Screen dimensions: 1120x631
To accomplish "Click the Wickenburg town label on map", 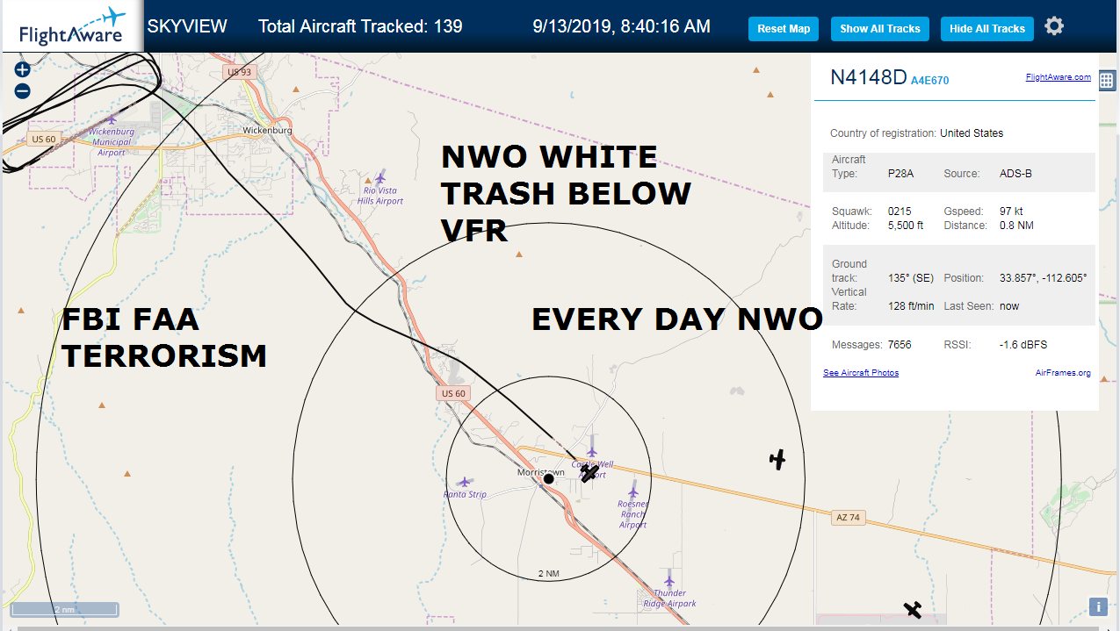I will 268,130.
